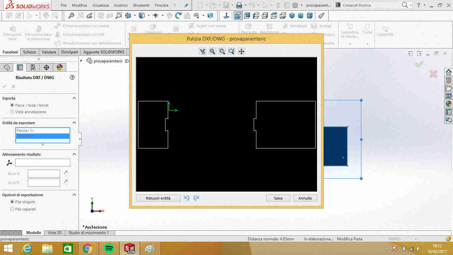The image size is (453, 255).
Task: Open the File menu
Action: [64, 5]
